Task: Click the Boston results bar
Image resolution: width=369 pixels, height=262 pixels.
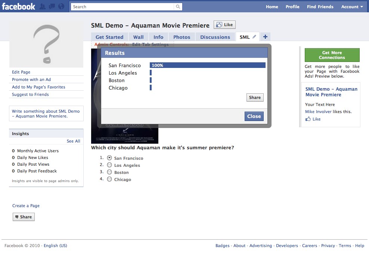Action: coord(151,80)
